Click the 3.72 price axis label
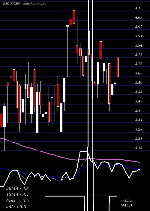Viewport: 150px width, 211px height. [x=139, y=64]
